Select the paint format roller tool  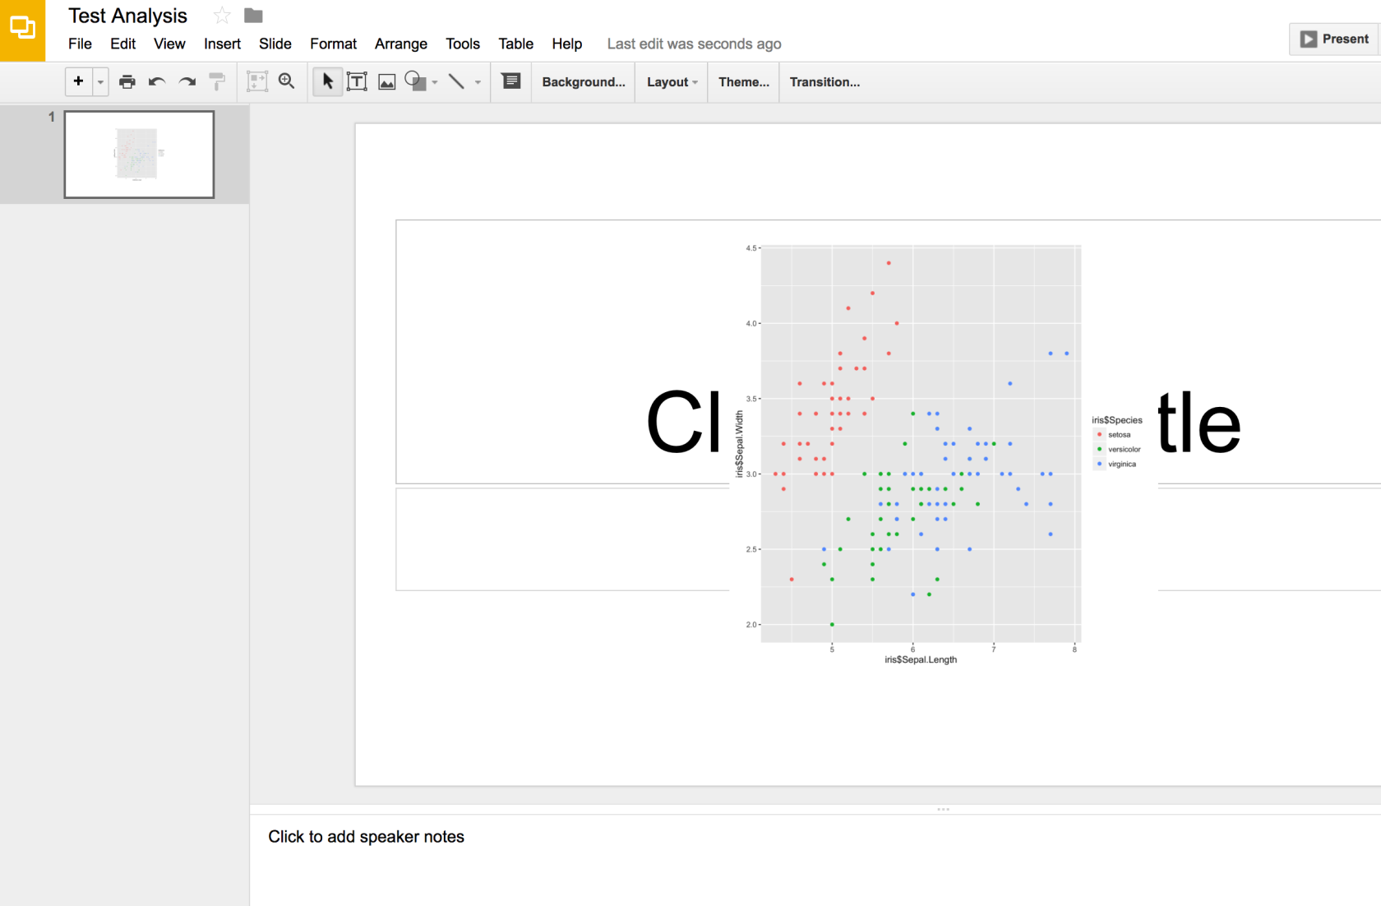(x=217, y=81)
